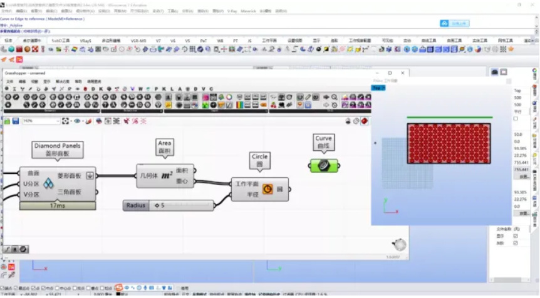Click the red circles rectangle in Top viewport

pyautogui.click(x=449, y=143)
